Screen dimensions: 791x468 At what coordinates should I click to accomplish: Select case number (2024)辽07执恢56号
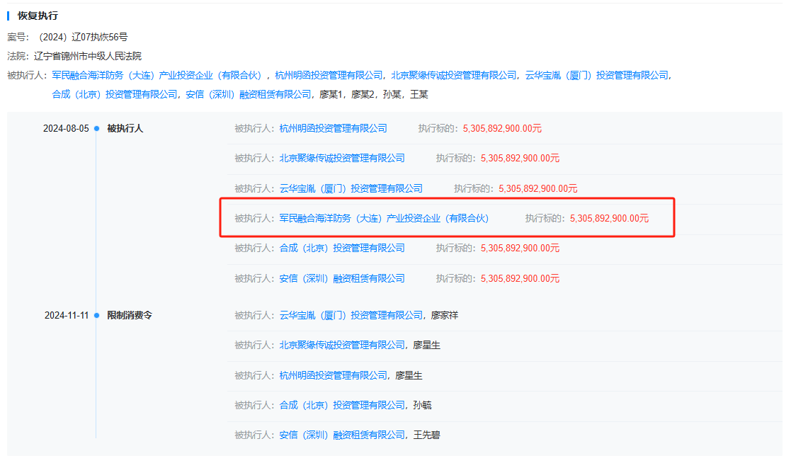click(x=84, y=37)
